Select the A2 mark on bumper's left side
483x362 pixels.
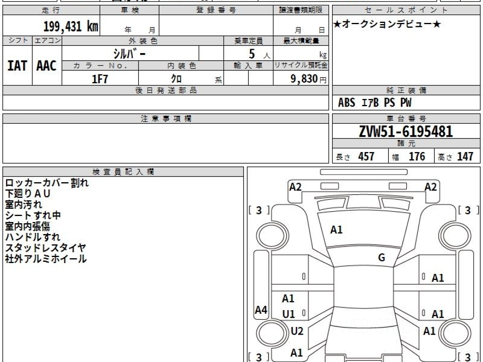coord(295,187)
